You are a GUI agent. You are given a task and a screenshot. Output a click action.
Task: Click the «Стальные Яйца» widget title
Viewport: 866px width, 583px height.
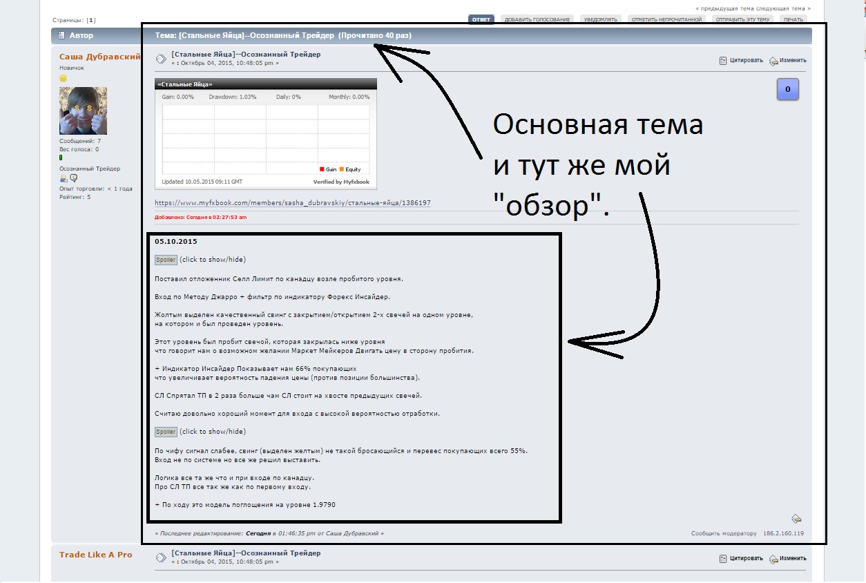pos(185,84)
